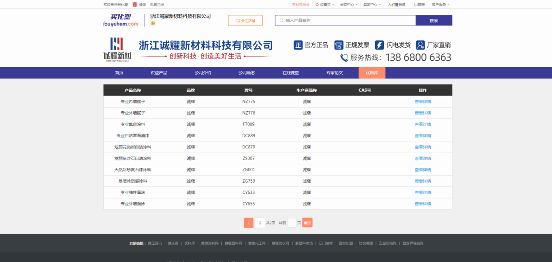View details for CY633 专业弹性面涂
Viewport: 552px width, 262px height.
point(423,192)
